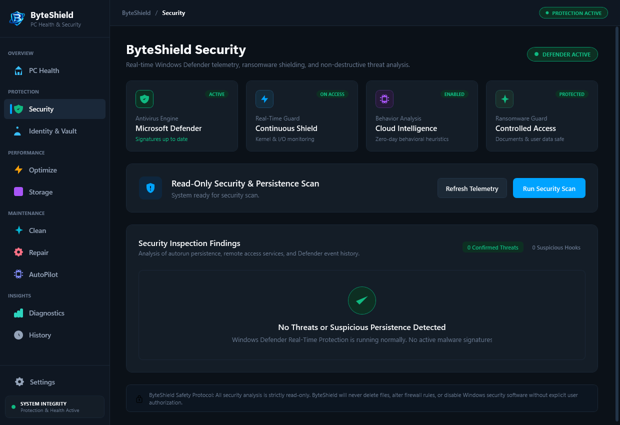Click the SYSTEM INTEGRITY status panel
The image size is (620, 425).
pos(54,407)
